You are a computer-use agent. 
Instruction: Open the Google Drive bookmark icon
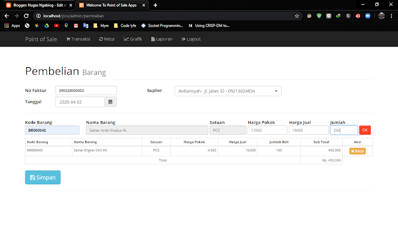coord(47,25)
